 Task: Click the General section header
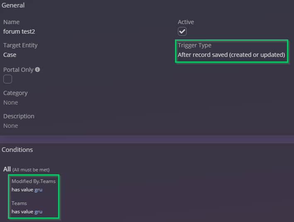pyautogui.click(x=13, y=5)
